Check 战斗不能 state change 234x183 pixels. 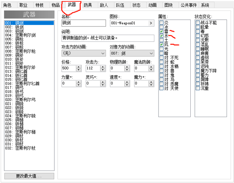[198, 23]
